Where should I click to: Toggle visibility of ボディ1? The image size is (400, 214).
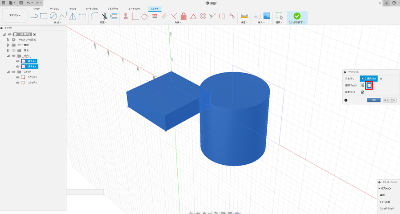(18, 61)
